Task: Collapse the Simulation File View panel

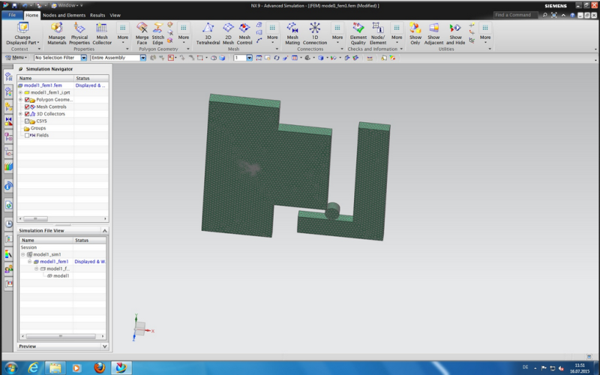Action: click(104, 231)
